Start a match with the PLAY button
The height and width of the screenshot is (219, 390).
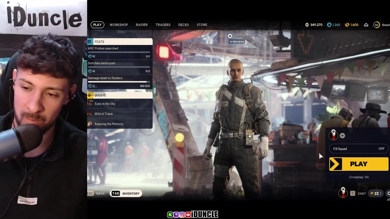pyautogui.click(x=359, y=164)
